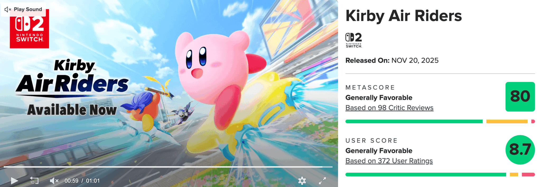Click the Play Sound button
Screen dimensions: 541x187
tap(23, 10)
